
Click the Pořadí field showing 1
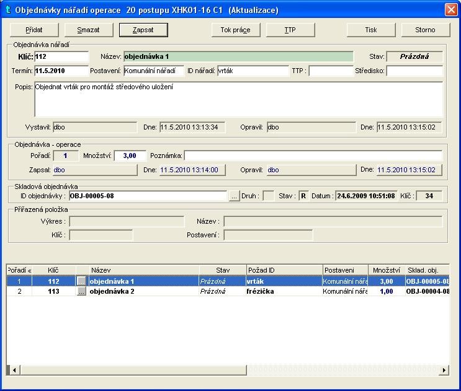(66, 156)
